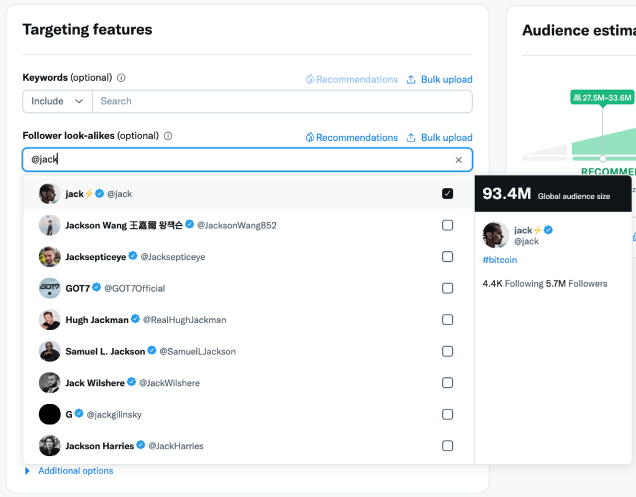Click the 93.4M Global audience size text
Screen dimensions: 636x497
(x=546, y=194)
